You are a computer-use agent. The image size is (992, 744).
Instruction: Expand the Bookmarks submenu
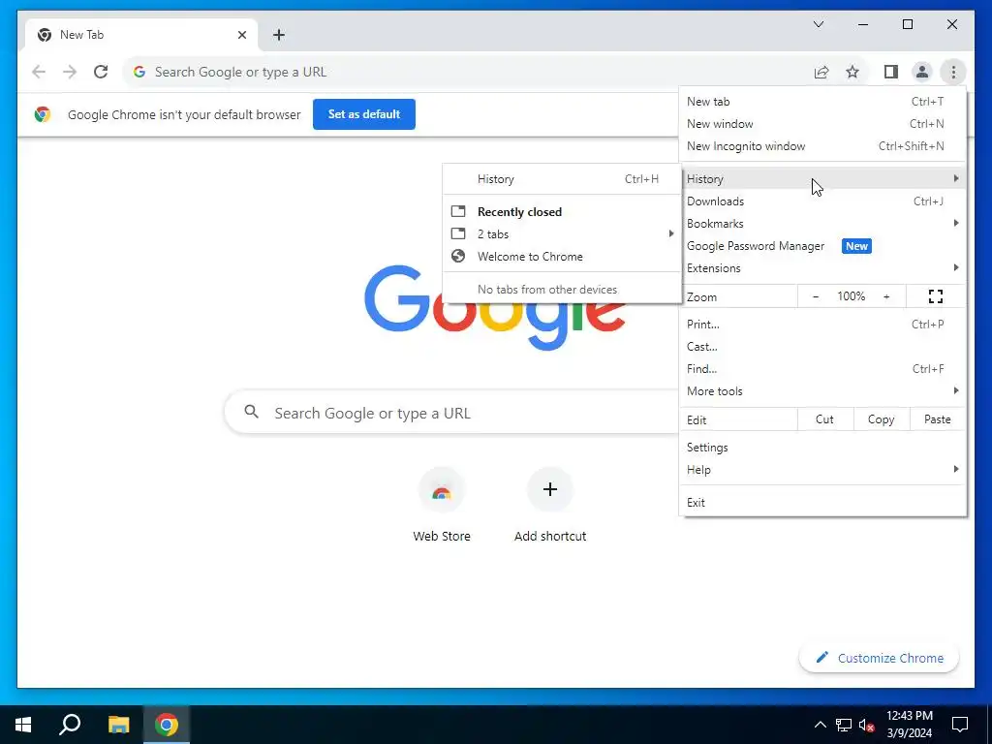(x=822, y=224)
